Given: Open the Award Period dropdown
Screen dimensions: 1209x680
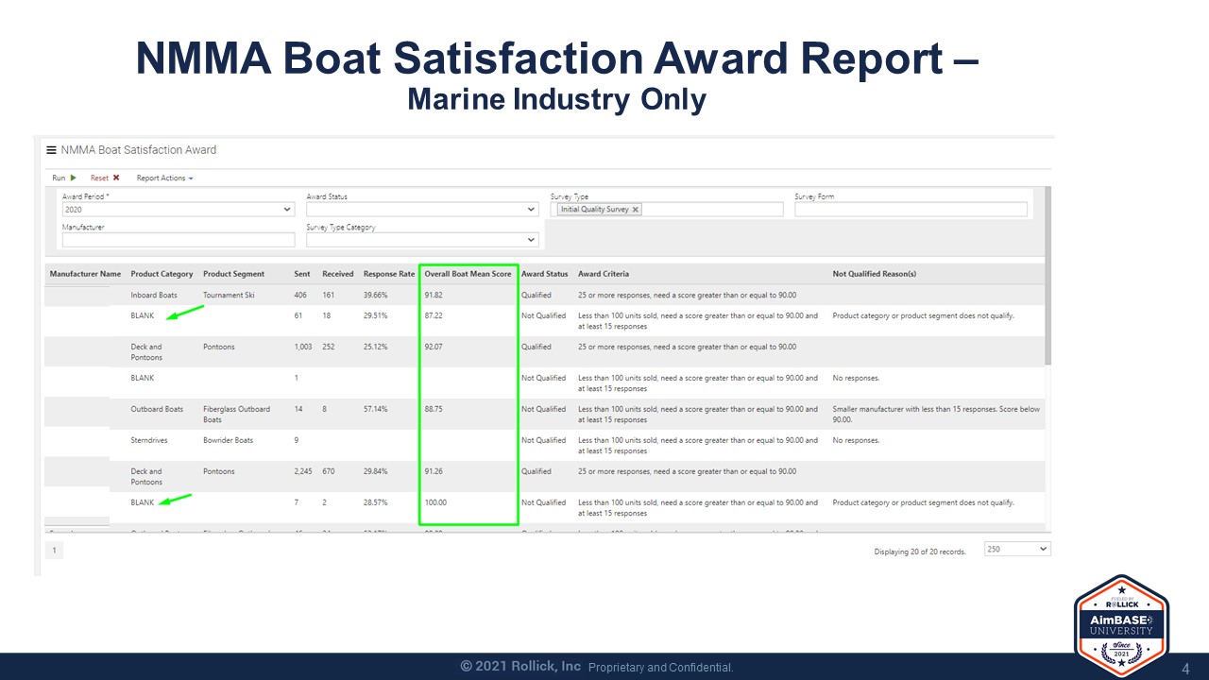Looking at the screenshot, I should (286, 209).
